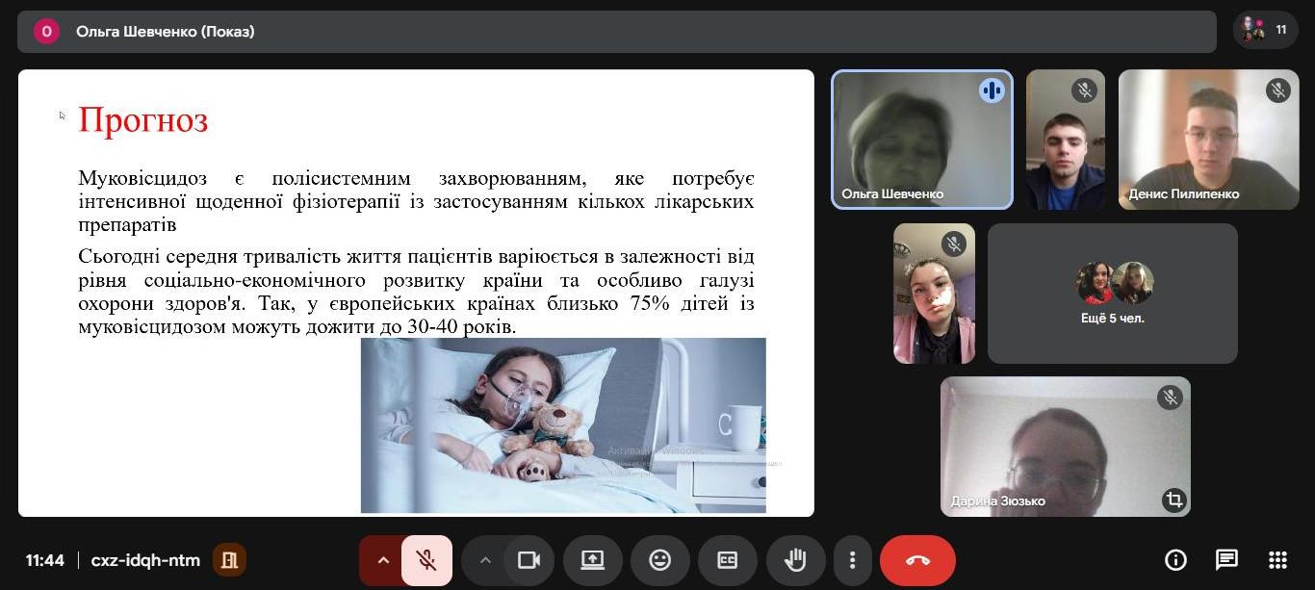The height and width of the screenshot is (590, 1315).
Task: Share your screen via the present icon
Action: tap(592, 559)
